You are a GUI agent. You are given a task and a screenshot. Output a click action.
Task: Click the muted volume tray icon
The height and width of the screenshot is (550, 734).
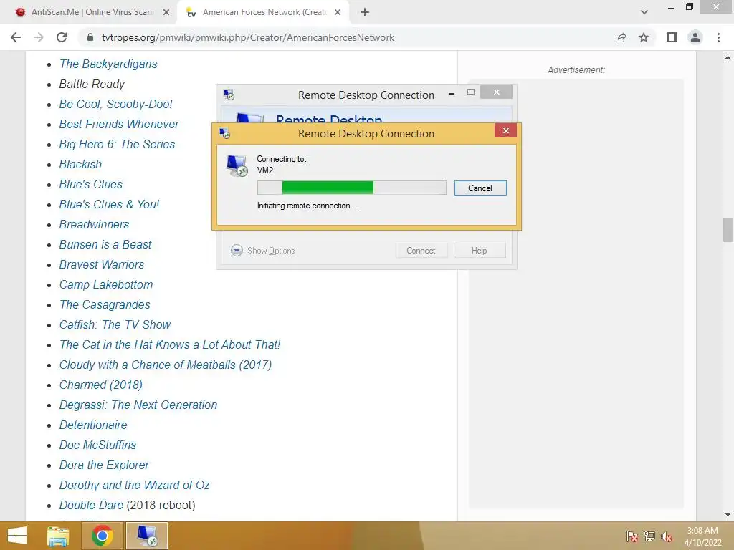point(667,536)
